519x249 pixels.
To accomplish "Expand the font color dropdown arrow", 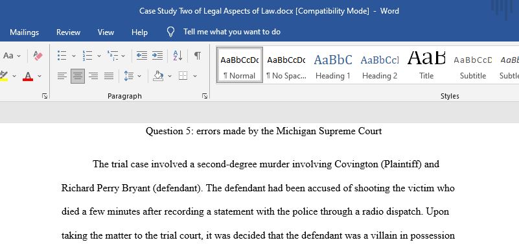I will point(40,76).
